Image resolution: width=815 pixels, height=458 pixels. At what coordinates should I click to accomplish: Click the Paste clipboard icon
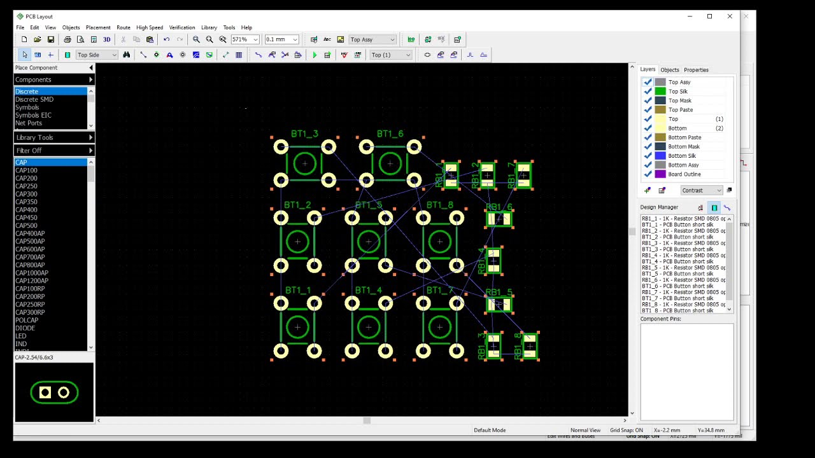[150, 39]
